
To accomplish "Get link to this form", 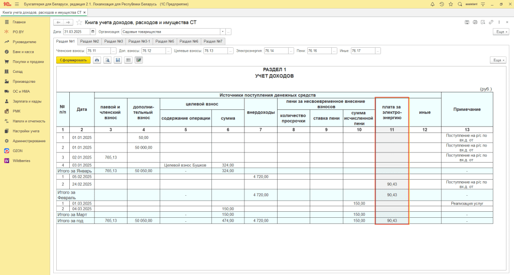I will (x=491, y=22).
